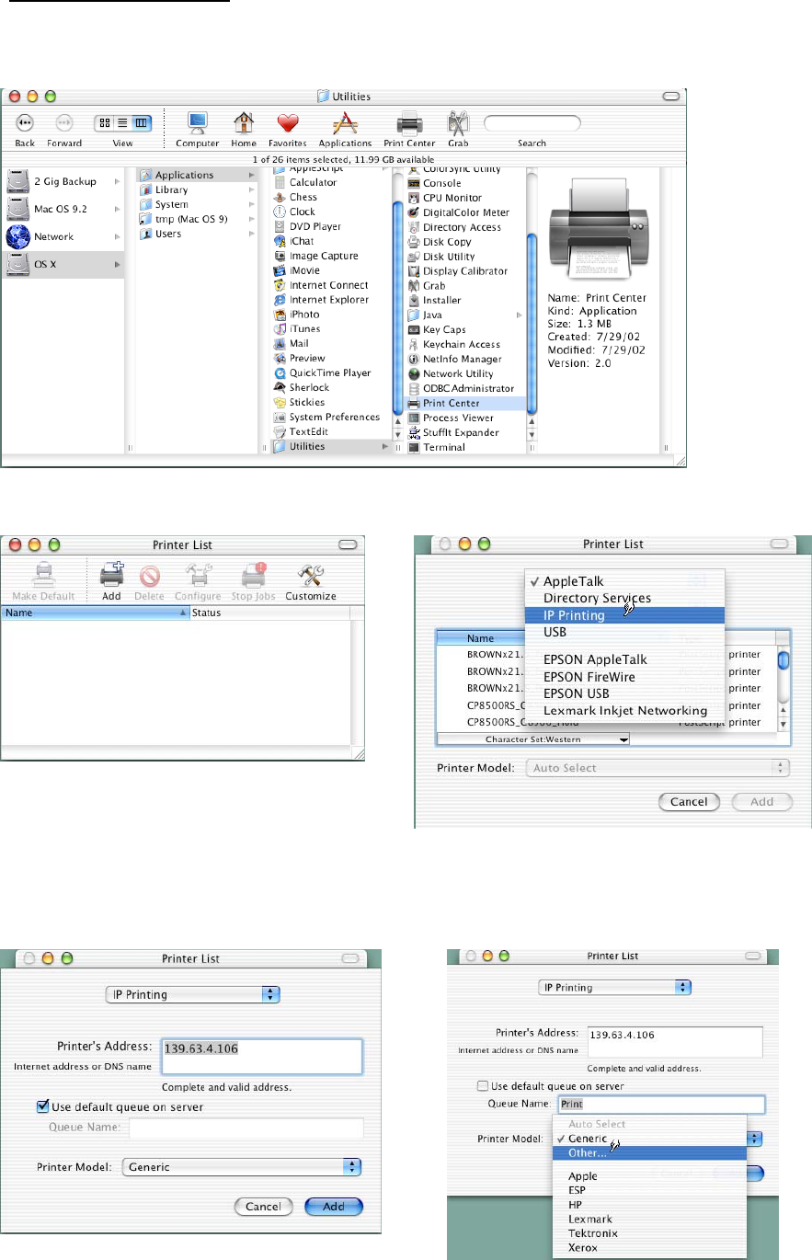812x1260 pixels.
Task: Choose Directory Services from the menu
Action: coord(624,598)
